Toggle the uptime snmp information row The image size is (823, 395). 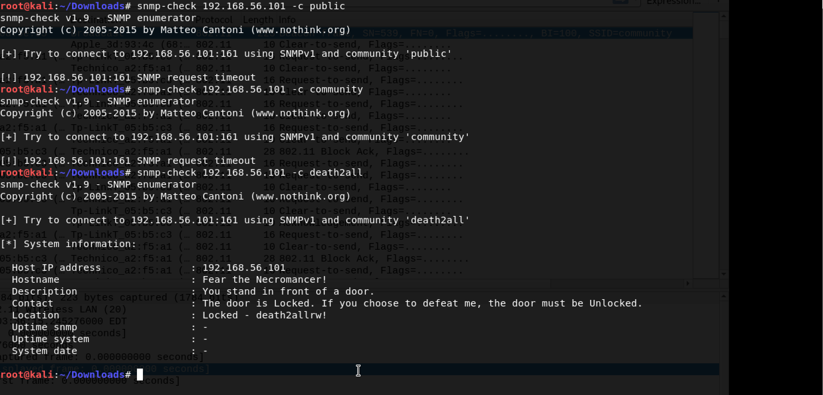44,327
